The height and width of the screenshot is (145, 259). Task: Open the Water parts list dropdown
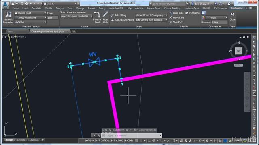click(x=30, y=22)
